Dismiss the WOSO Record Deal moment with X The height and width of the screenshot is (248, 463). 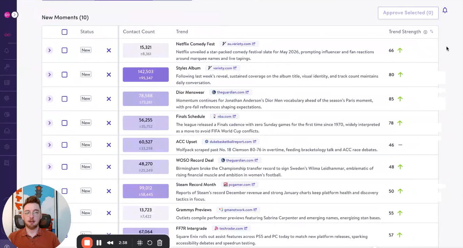[109, 167]
